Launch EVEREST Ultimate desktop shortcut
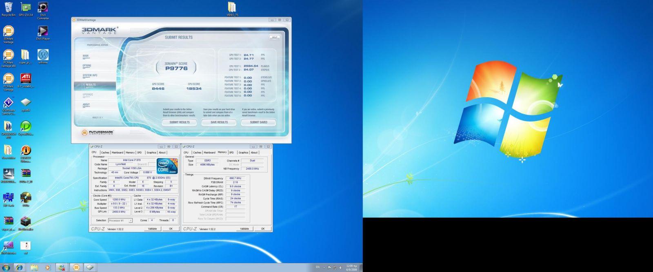653x272 pixels. tap(25, 154)
